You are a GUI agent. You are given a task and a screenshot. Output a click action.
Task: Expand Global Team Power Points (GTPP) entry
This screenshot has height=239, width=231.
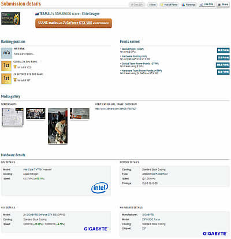[140, 64]
